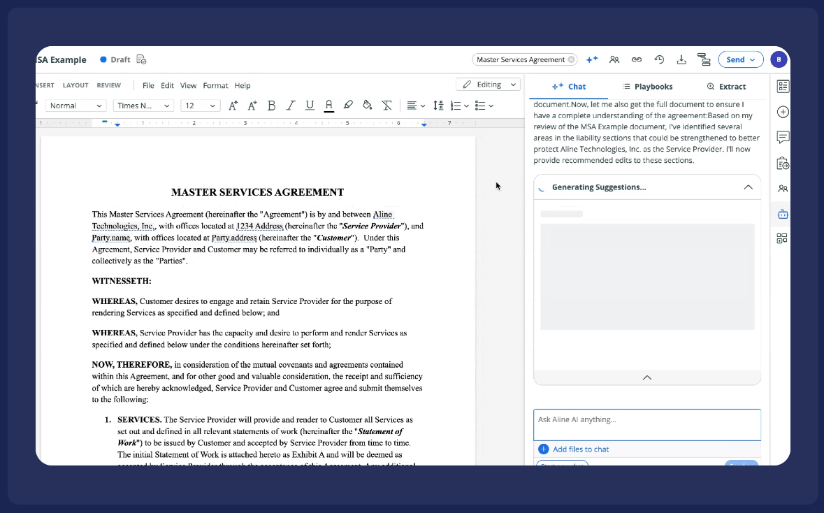Download the document via download icon

pos(681,59)
